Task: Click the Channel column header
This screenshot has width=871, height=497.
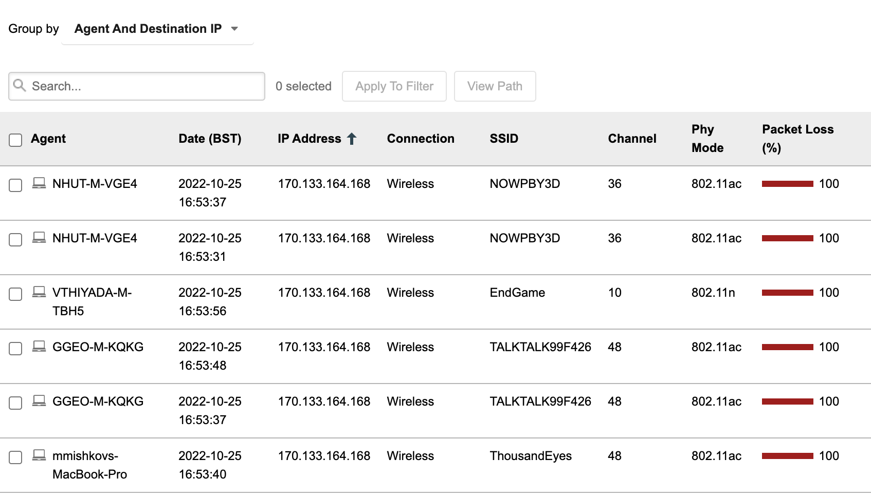Action: pos(632,139)
